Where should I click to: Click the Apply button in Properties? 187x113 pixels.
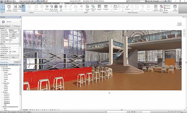pyautogui.click(x=17, y=62)
